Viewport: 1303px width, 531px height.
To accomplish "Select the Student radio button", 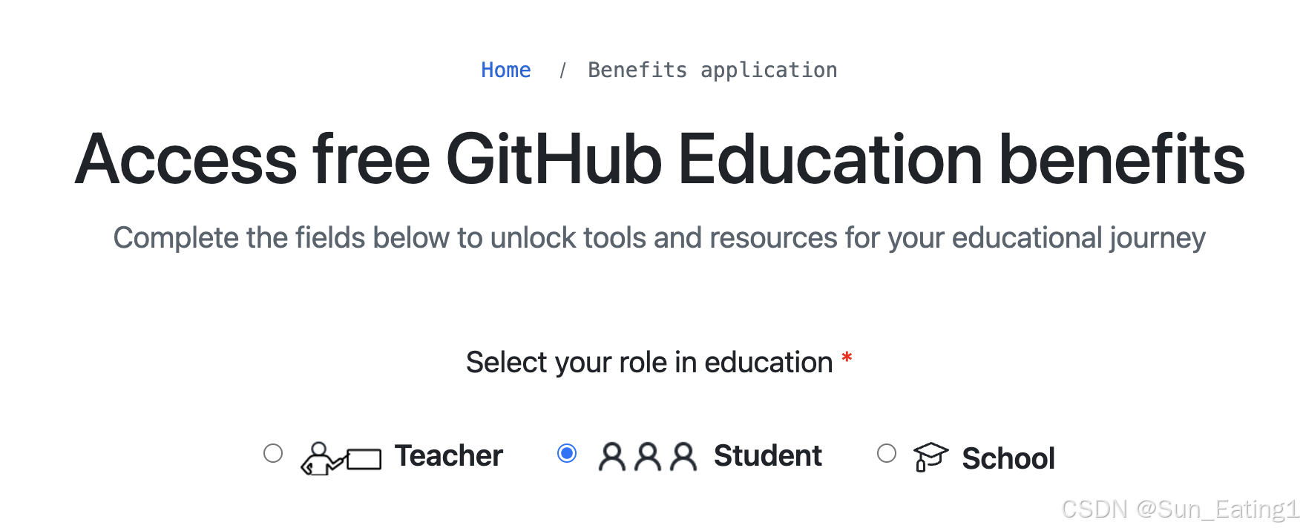I will pos(567,452).
